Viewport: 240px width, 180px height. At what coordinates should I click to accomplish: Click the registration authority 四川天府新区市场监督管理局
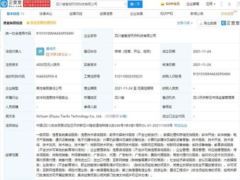pos(214,98)
